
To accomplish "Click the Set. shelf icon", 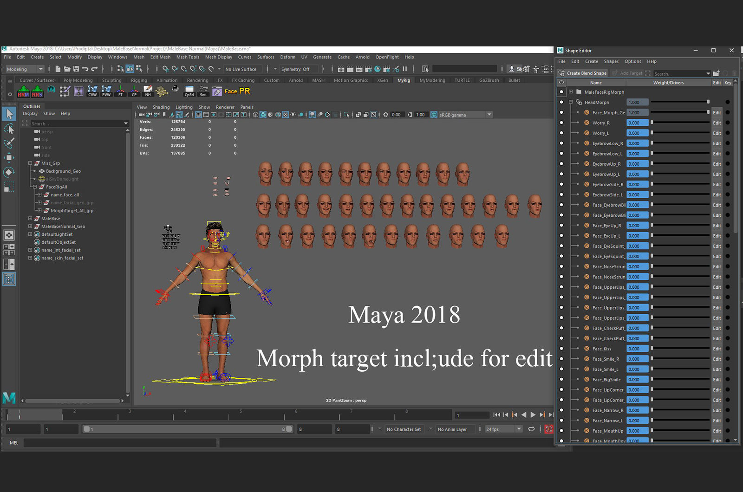I will tap(203, 91).
